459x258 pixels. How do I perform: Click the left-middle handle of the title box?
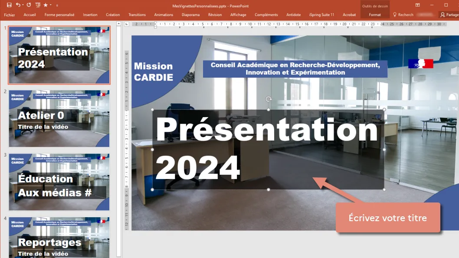[153, 150]
